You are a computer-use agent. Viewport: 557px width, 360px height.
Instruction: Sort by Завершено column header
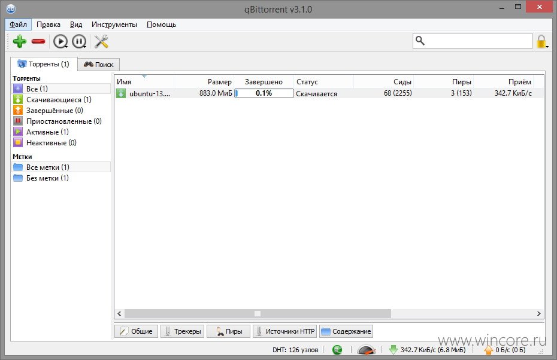click(x=264, y=81)
